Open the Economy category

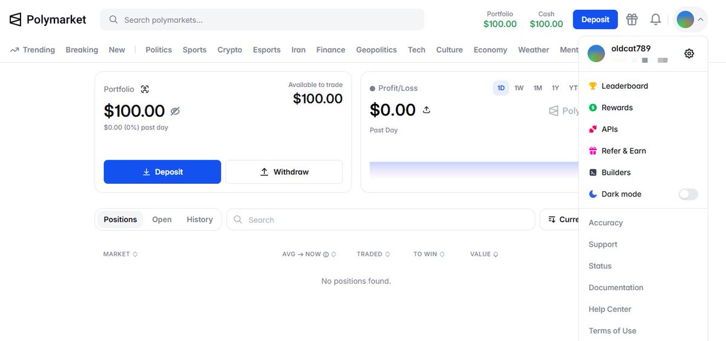490,50
